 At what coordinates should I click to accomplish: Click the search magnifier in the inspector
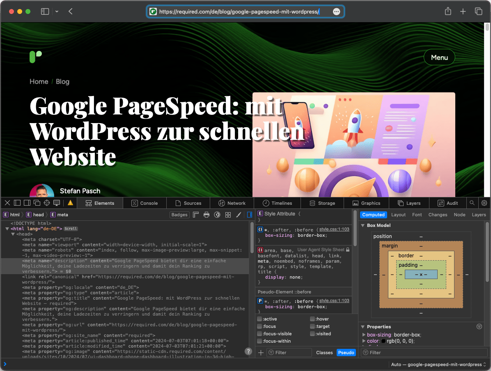pos(472,203)
